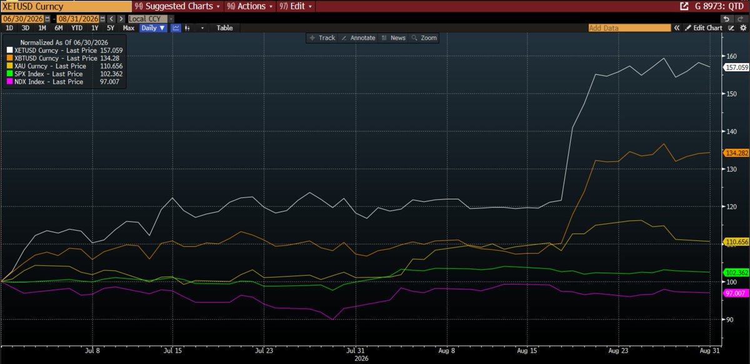Open chart in new window icon
Screen dimensions: 750x364
[x=684, y=7]
